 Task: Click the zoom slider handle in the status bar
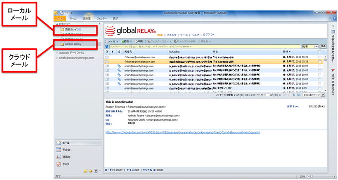(x=311, y=177)
